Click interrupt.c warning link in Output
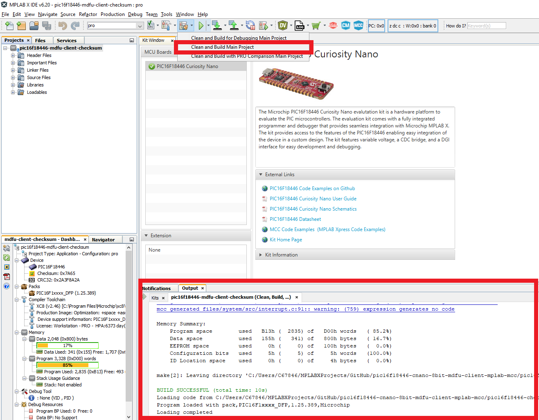This screenshot has width=539, height=420. [x=305, y=309]
